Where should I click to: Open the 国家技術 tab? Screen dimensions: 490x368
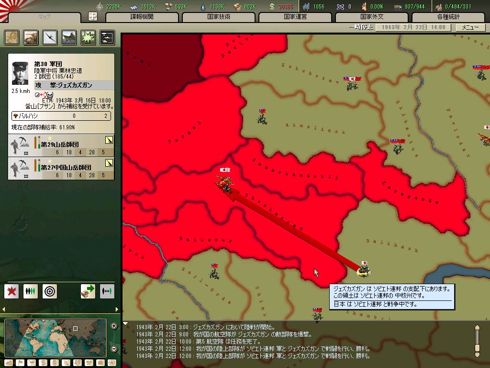(219, 17)
